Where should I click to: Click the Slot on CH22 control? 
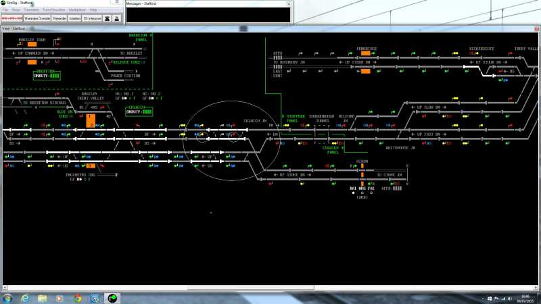point(65,114)
